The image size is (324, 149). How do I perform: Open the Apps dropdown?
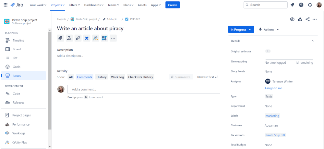tap(156, 5)
